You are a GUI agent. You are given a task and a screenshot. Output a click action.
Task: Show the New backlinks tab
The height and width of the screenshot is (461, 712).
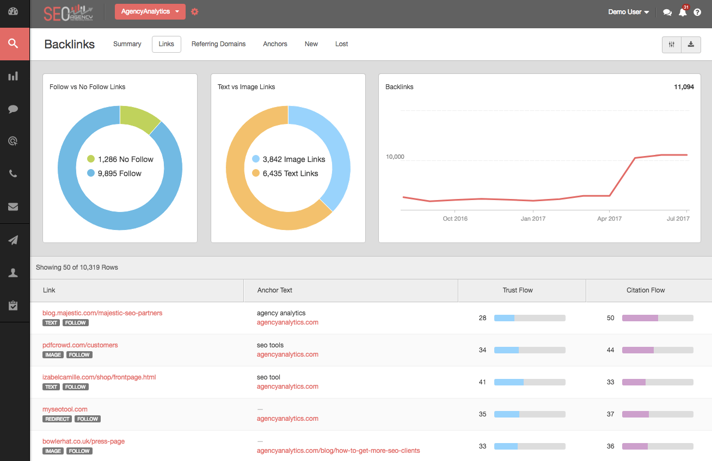click(311, 44)
